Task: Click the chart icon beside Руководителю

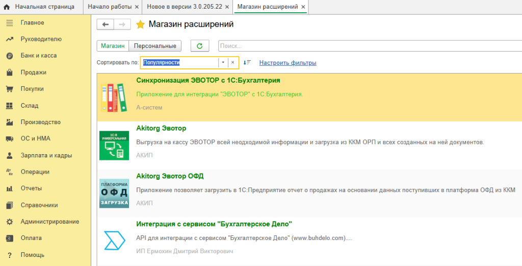Action: tap(9, 39)
